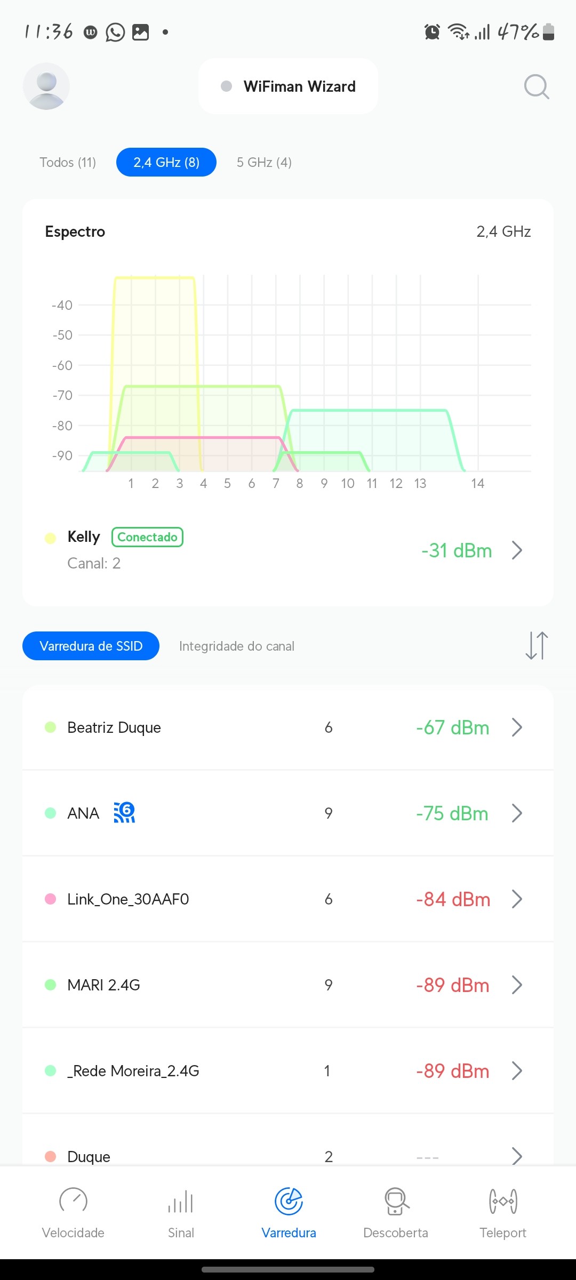This screenshot has width=576, height=1280.
Task: Expand Kelly connected network details chevron
Action: click(517, 550)
